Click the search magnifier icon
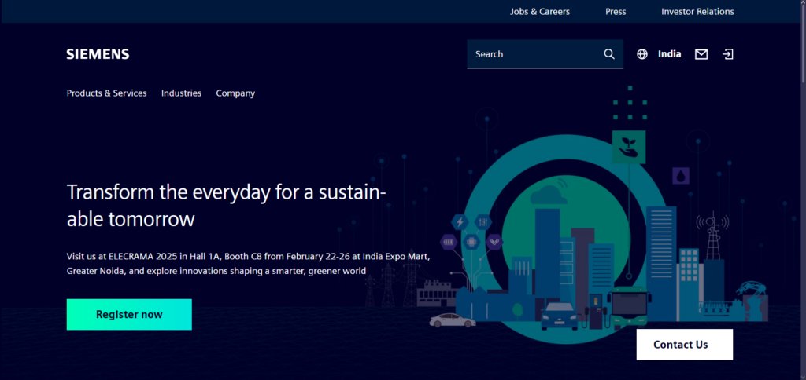This screenshot has height=380, width=806. [609, 54]
